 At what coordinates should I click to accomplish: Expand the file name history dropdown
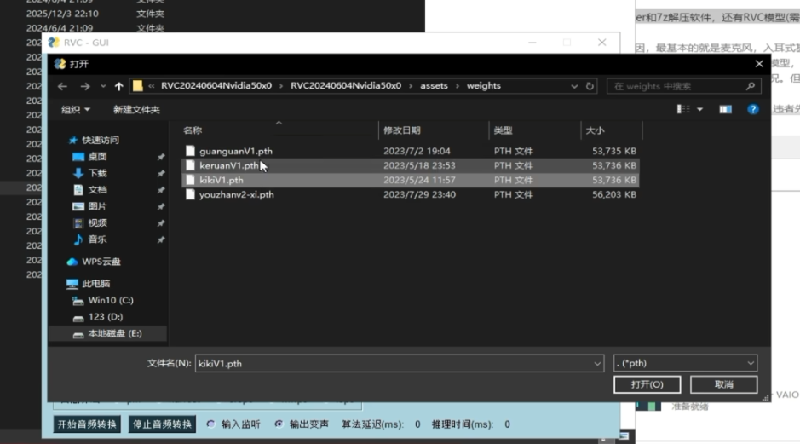click(597, 363)
